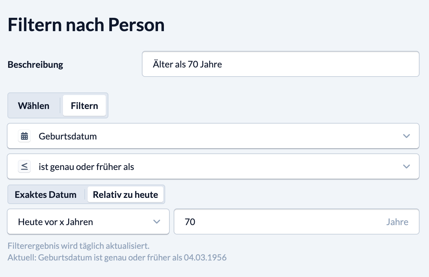This screenshot has width=429, height=277.
Task: Focus the Beschreibung text field
Action: click(x=280, y=64)
